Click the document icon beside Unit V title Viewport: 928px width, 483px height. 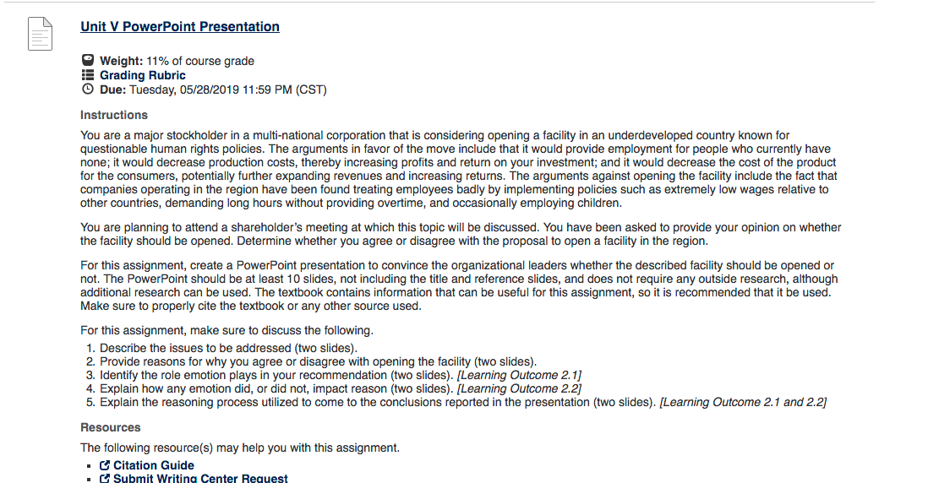(x=41, y=34)
